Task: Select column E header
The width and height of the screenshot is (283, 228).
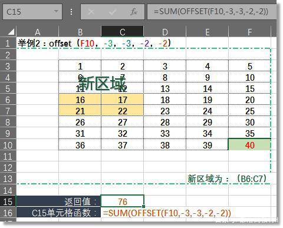Action: tap(208, 32)
